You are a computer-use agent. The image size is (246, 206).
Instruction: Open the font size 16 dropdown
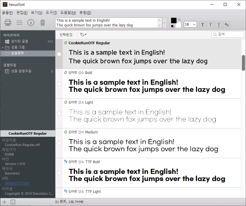coord(194,24)
